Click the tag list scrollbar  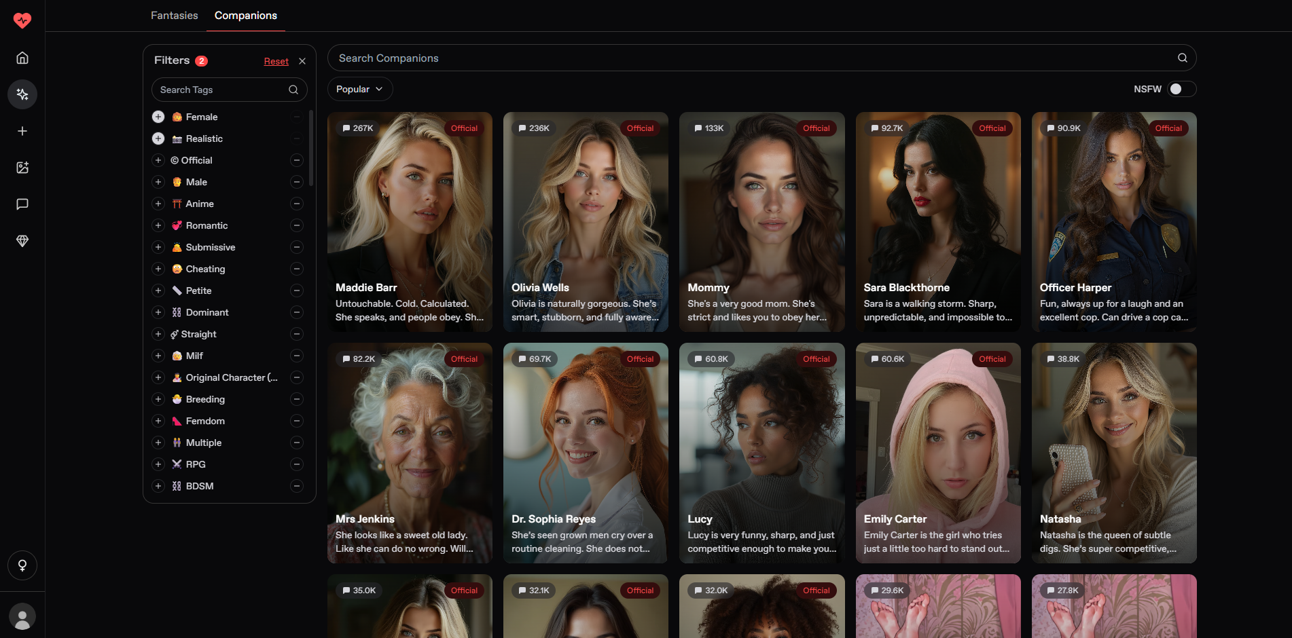(311, 148)
